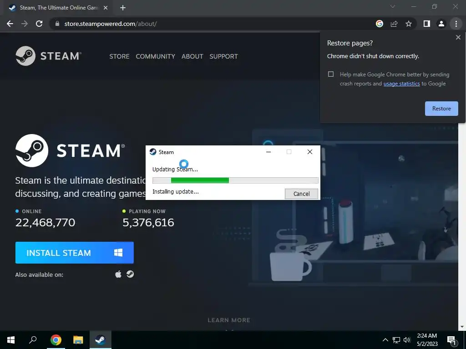The image size is (466, 349).
Task: Open the network icon in system tray
Action: point(396,340)
